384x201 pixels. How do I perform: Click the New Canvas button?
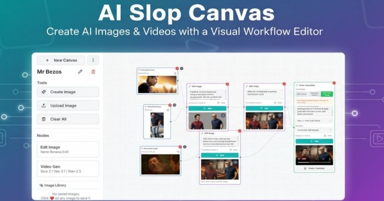pos(61,60)
